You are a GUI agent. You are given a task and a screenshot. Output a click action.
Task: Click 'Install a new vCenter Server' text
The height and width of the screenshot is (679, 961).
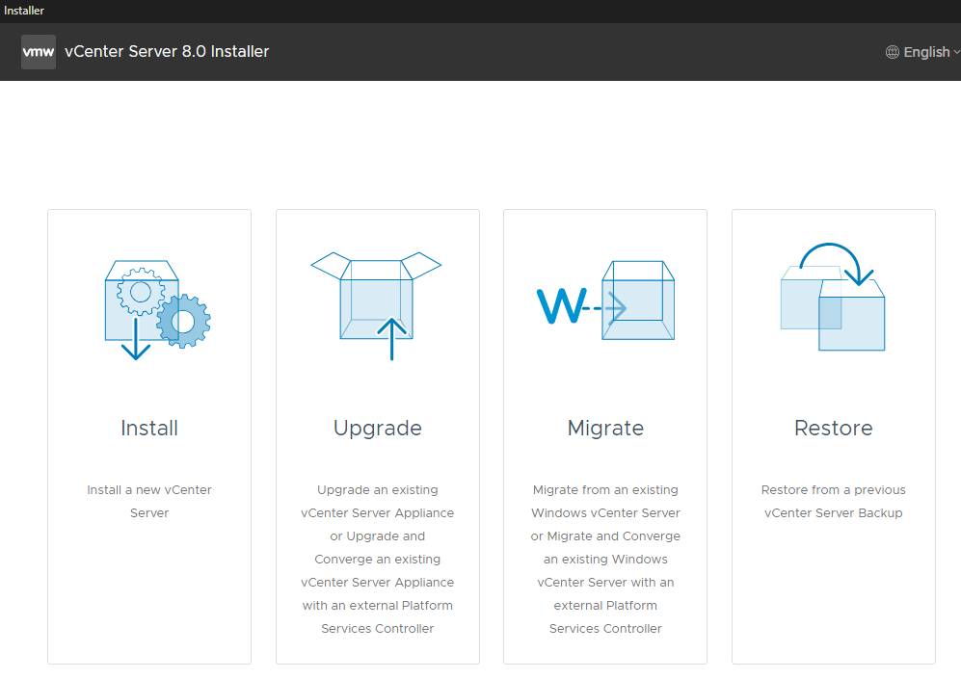tap(148, 501)
